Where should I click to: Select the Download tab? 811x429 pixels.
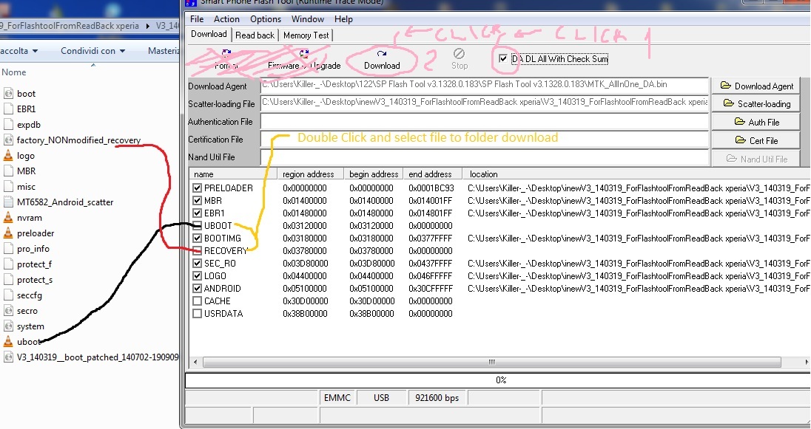[x=209, y=34]
